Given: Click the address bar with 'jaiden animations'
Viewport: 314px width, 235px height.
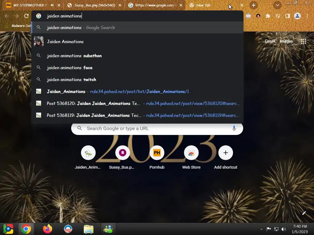Looking at the screenshot, I should [137, 16].
